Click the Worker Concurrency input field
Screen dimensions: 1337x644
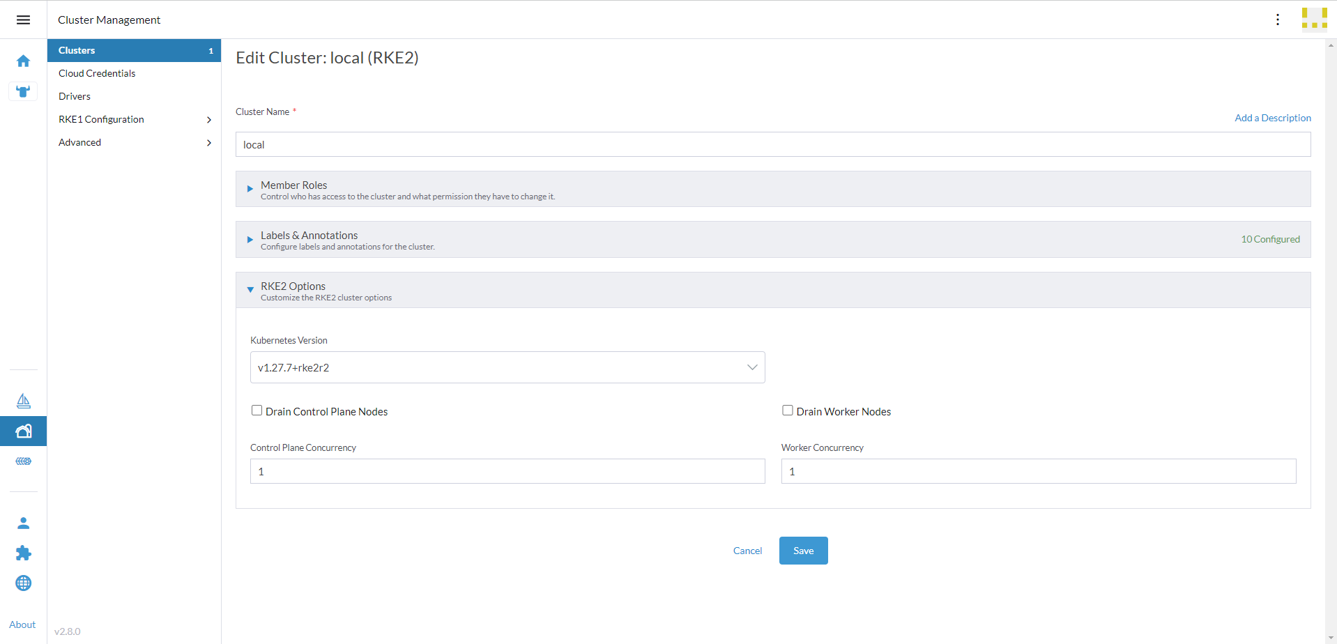pyautogui.click(x=1038, y=471)
